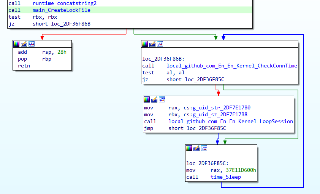Click the group icon on the CheckConnTime block
Image resolution: width=320 pixels, height=194 pixels.
(x=160, y=44)
